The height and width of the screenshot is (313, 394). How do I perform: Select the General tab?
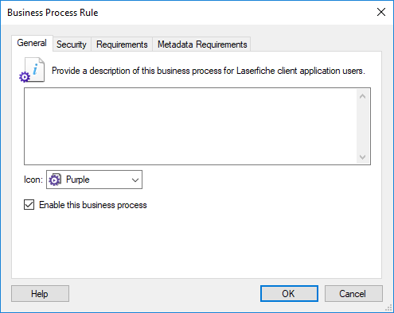pyautogui.click(x=32, y=43)
